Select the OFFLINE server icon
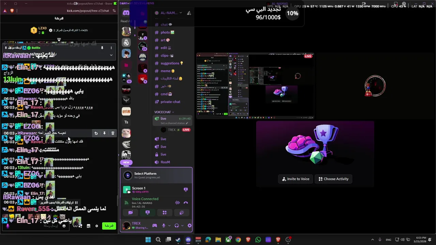The width and height of the screenshot is (436, 245). pos(126,111)
